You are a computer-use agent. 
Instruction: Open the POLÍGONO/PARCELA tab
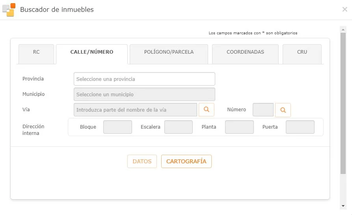click(169, 54)
